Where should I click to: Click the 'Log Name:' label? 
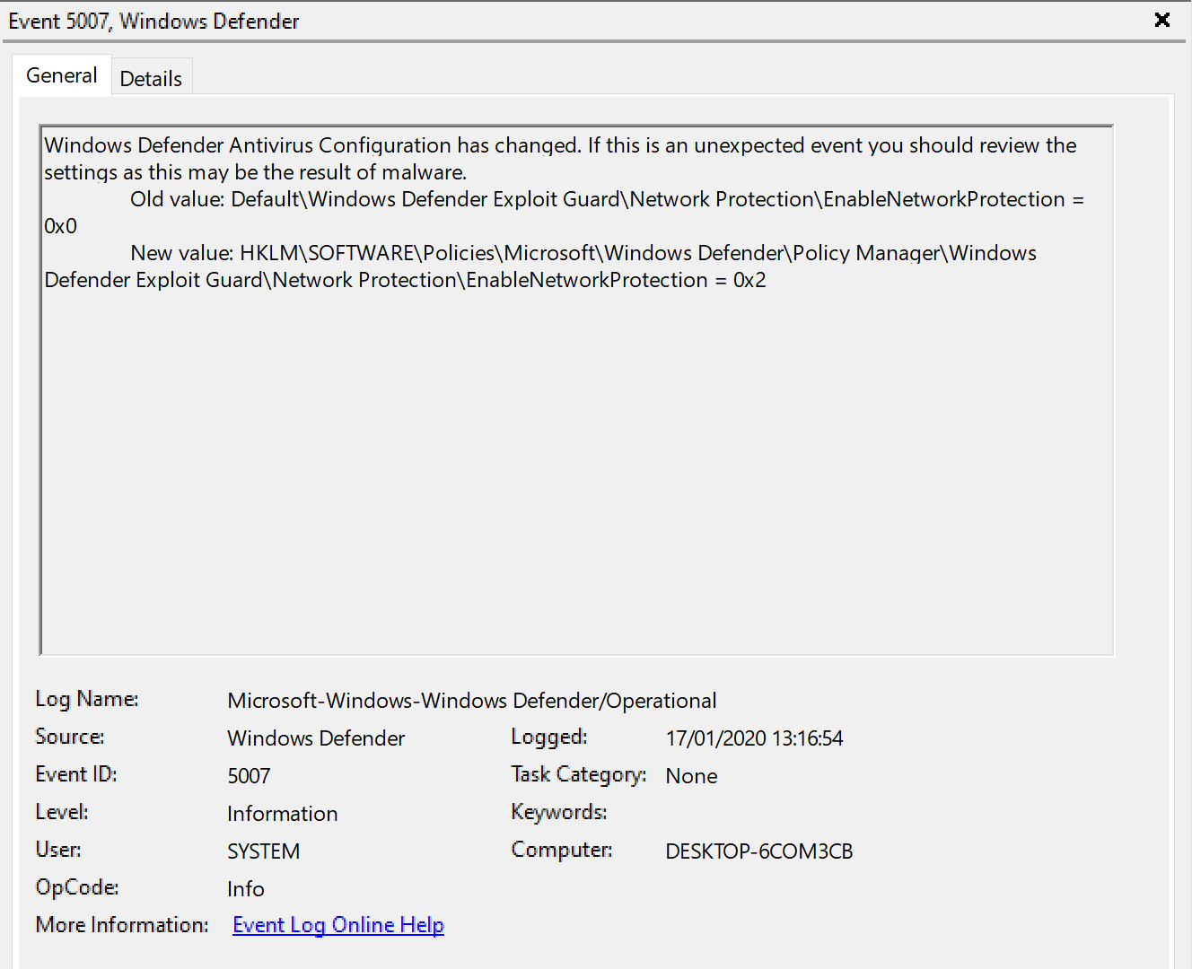click(x=87, y=699)
